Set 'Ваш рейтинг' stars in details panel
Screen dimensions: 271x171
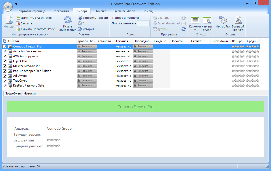pyautogui.click(x=53, y=140)
